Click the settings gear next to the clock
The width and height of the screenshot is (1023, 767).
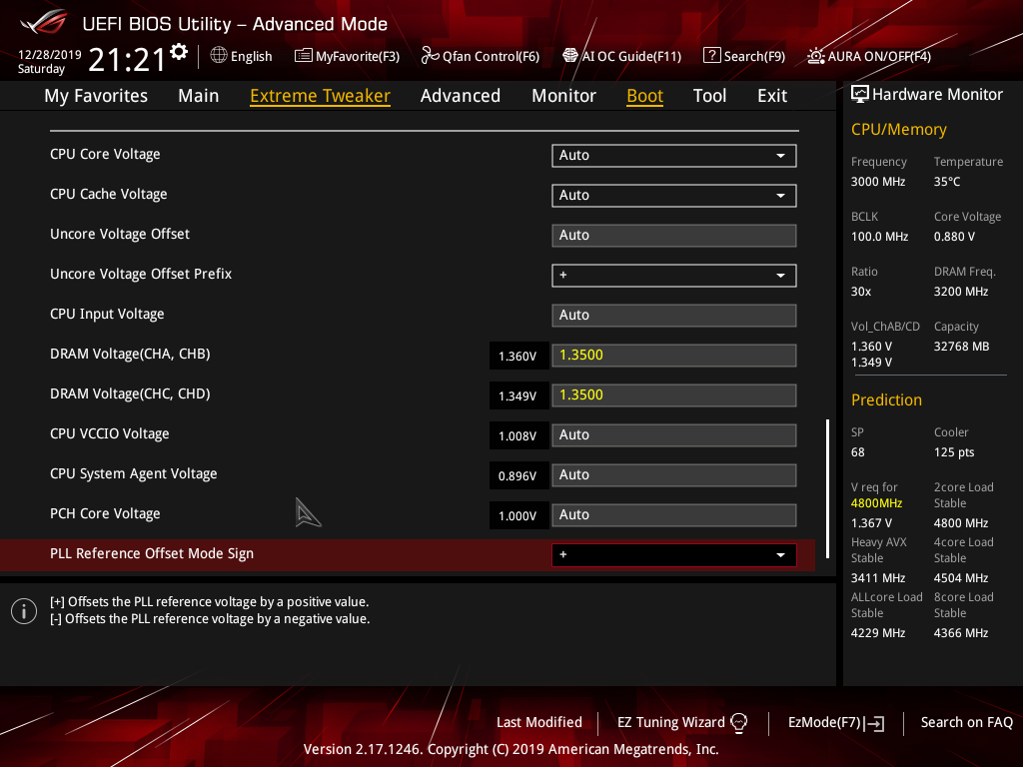tap(178, 52)
